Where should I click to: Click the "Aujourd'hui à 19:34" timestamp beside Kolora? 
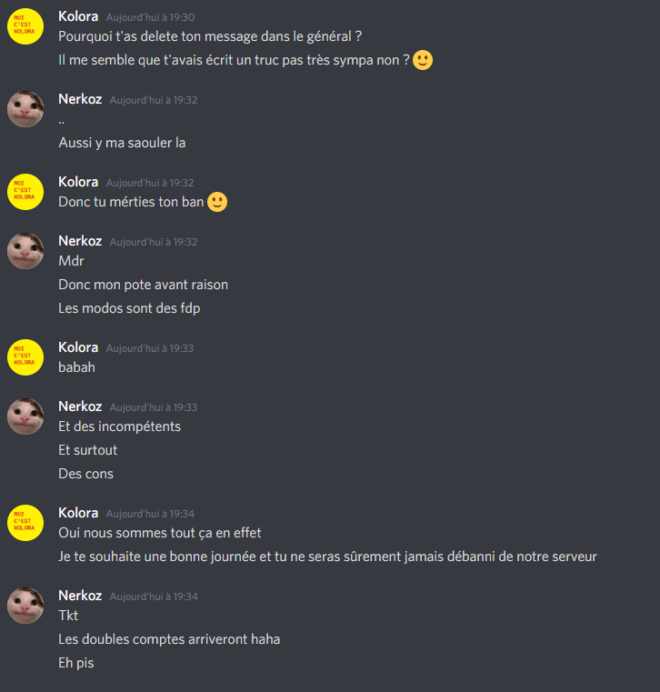click(150, 514)
